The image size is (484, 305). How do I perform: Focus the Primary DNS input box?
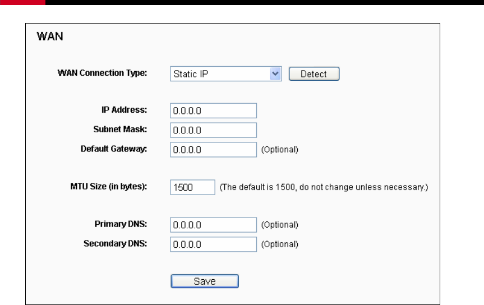pyautogui.click(x=213, y=225)
